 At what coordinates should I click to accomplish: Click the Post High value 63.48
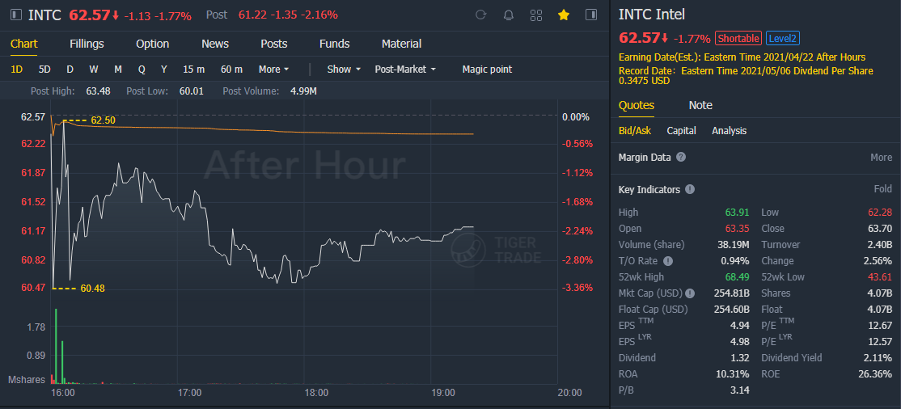[98, 91]
